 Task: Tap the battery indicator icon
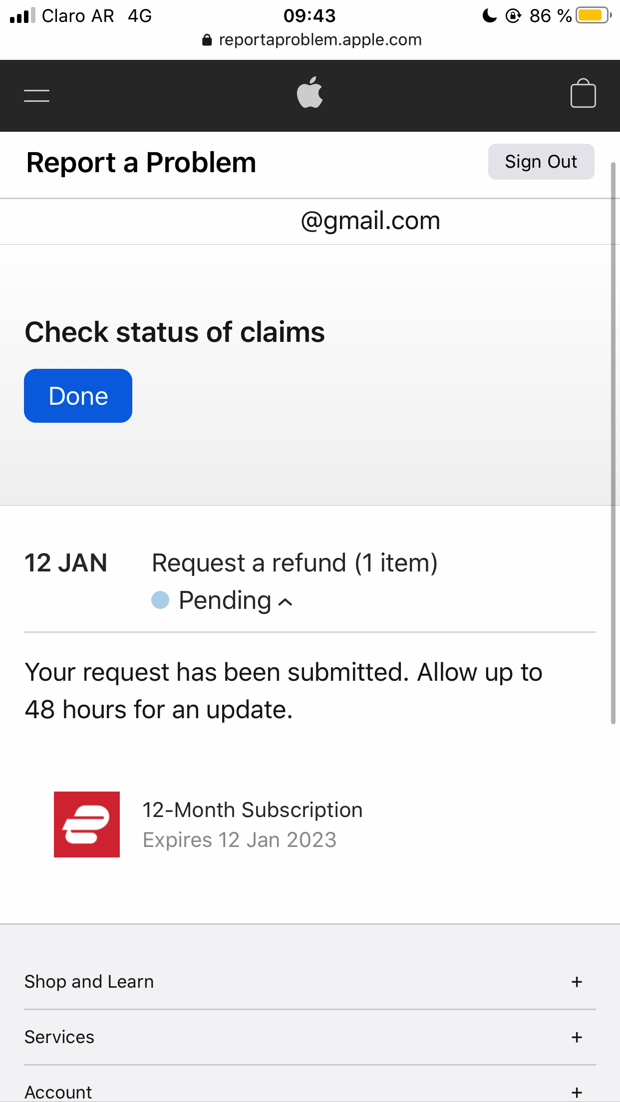click(593, 15)
